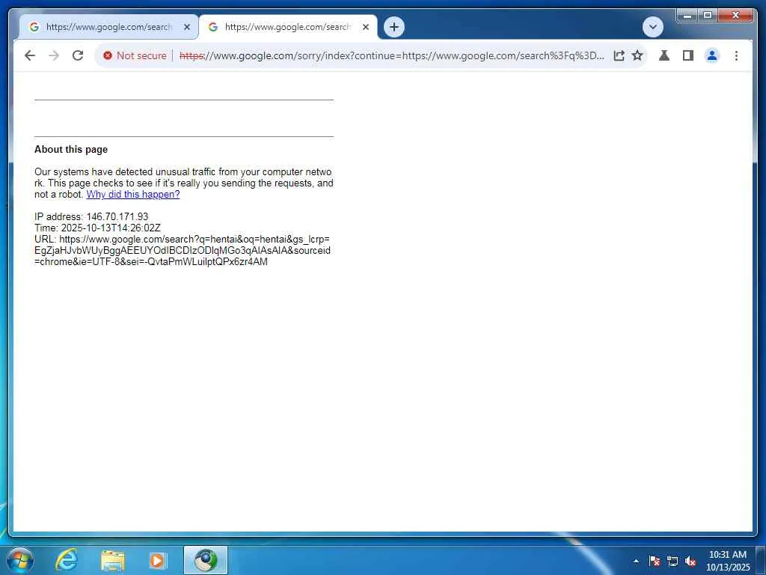The width and height of the screenshot is (766, 575).
Task: Open the Chrome Labs flask icon
Action: tap(664, 55)
